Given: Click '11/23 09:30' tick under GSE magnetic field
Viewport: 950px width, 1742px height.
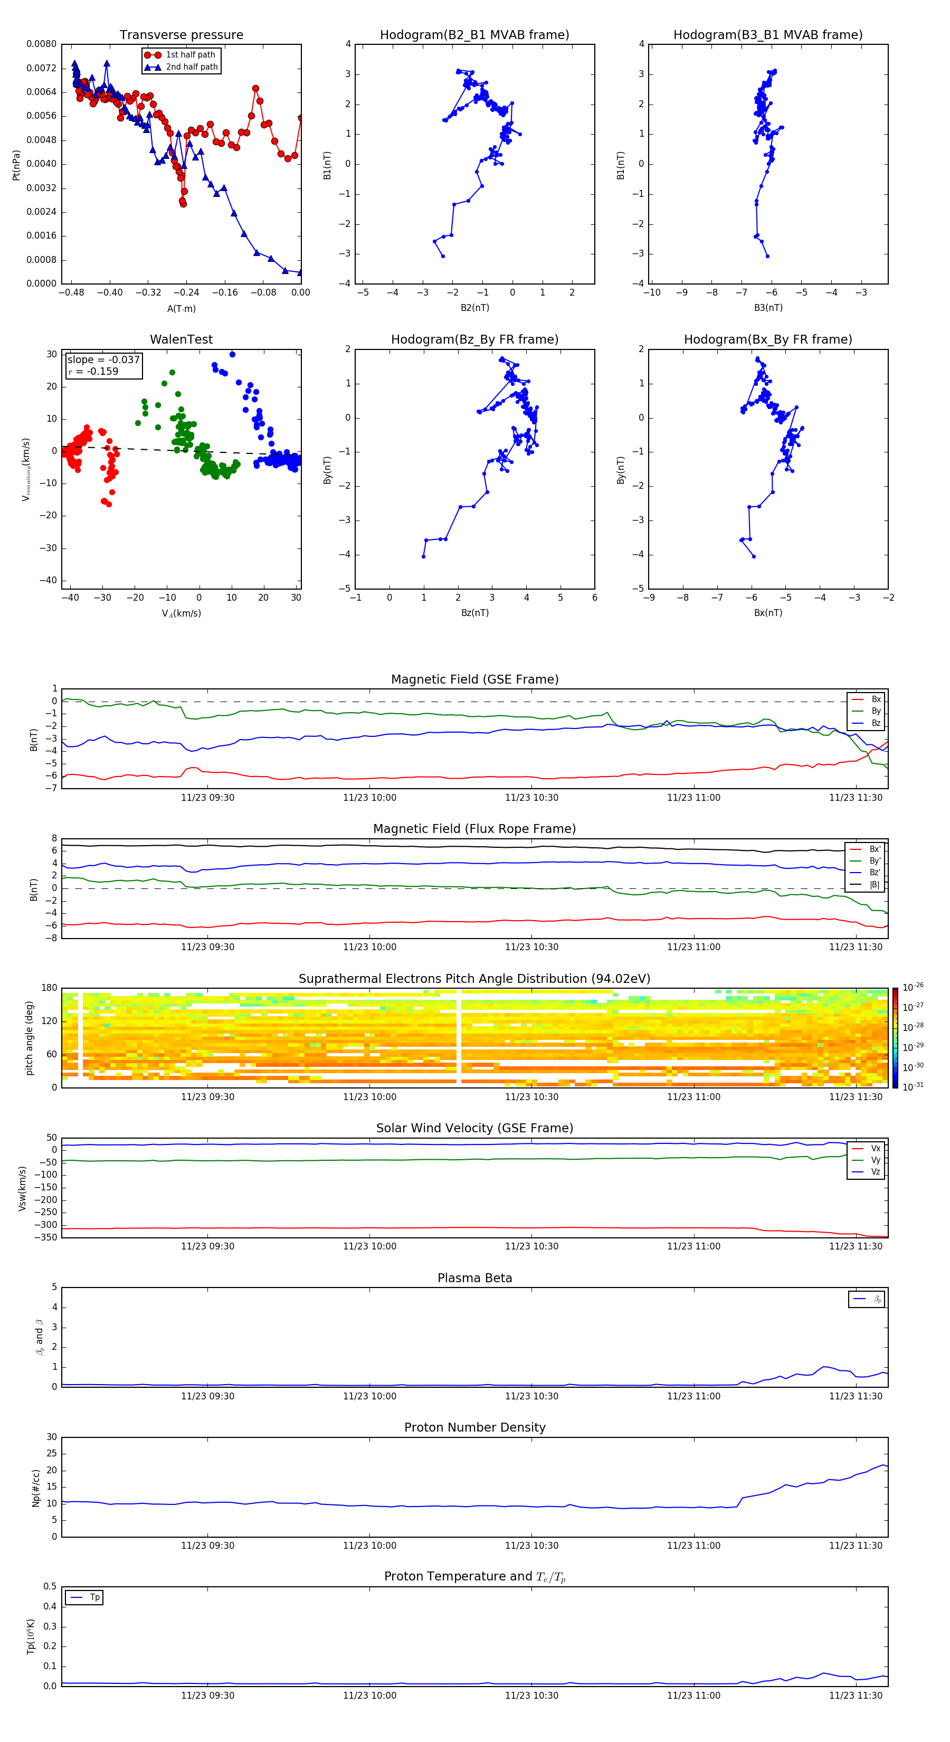Looking at the screenshot, I should click(x=207, y=798).
